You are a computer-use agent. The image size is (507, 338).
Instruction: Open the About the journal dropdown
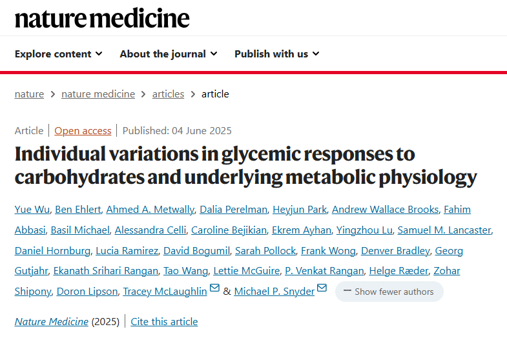tap(168, 54)
